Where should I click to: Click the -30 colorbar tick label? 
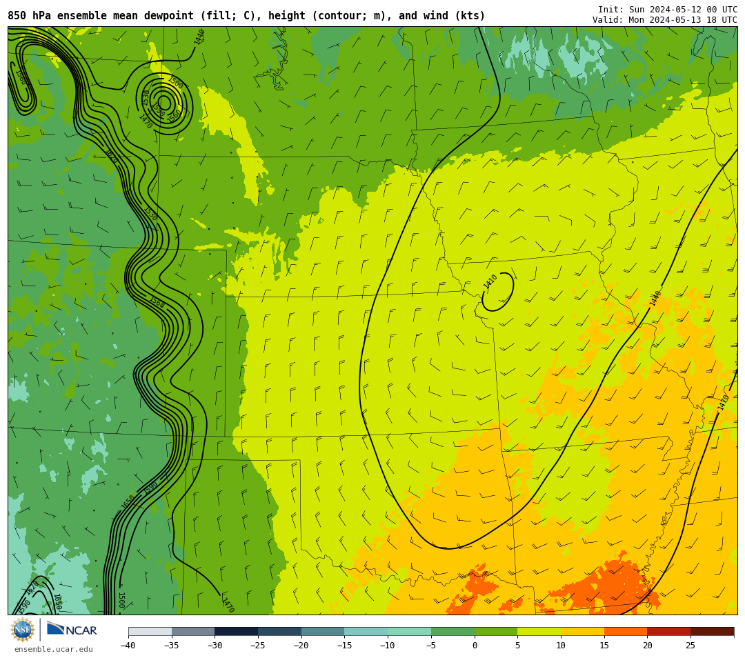point(215,645)
